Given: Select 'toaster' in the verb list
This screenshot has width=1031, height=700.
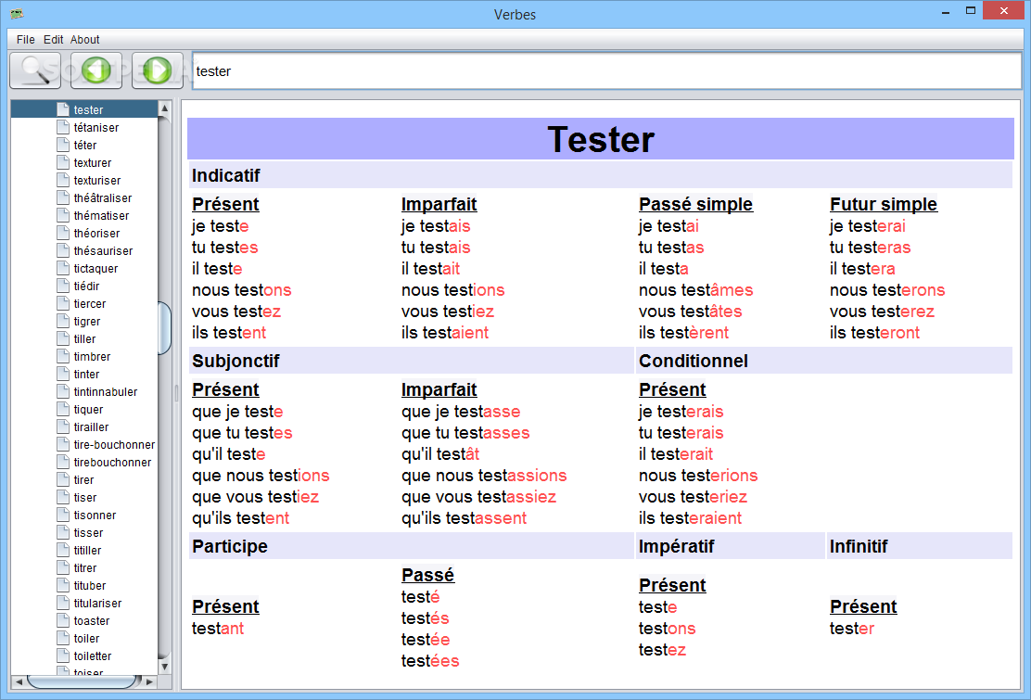Looking at the screenshot, I should [x=92, y=621].
